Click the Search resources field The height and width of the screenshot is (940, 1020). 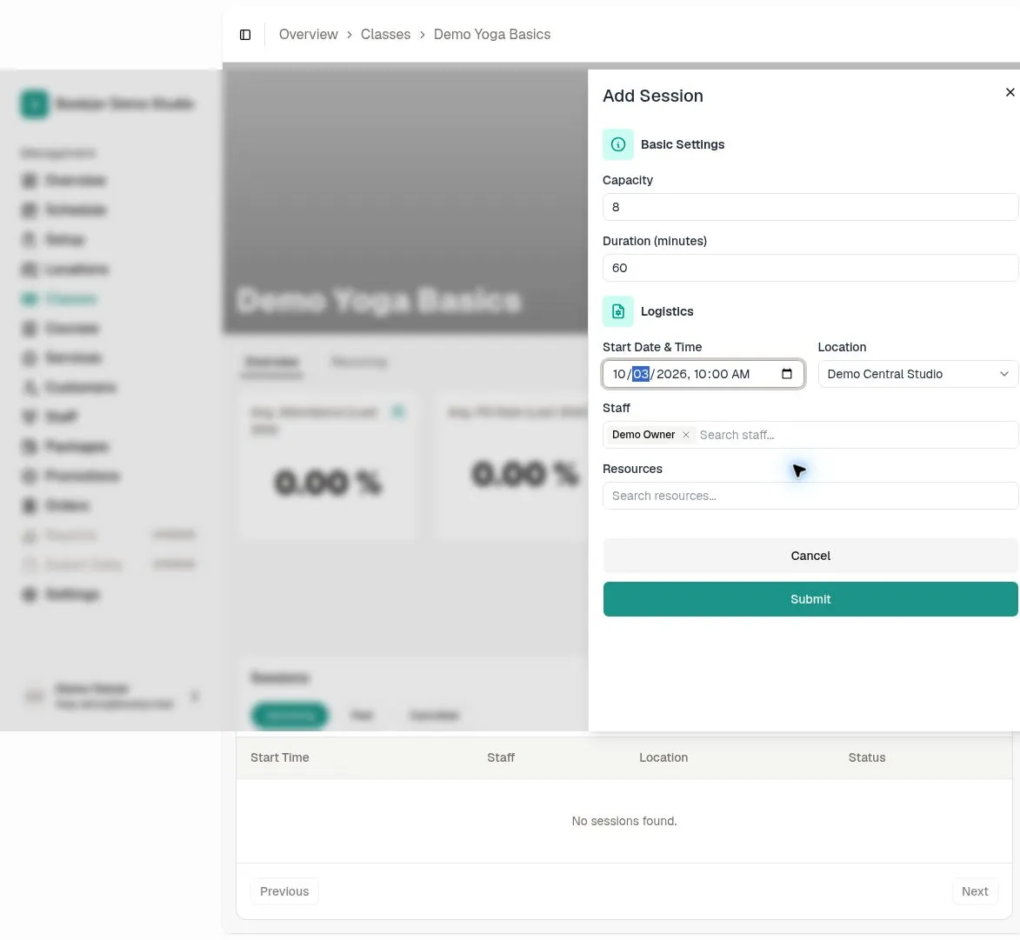click(810, 496)
